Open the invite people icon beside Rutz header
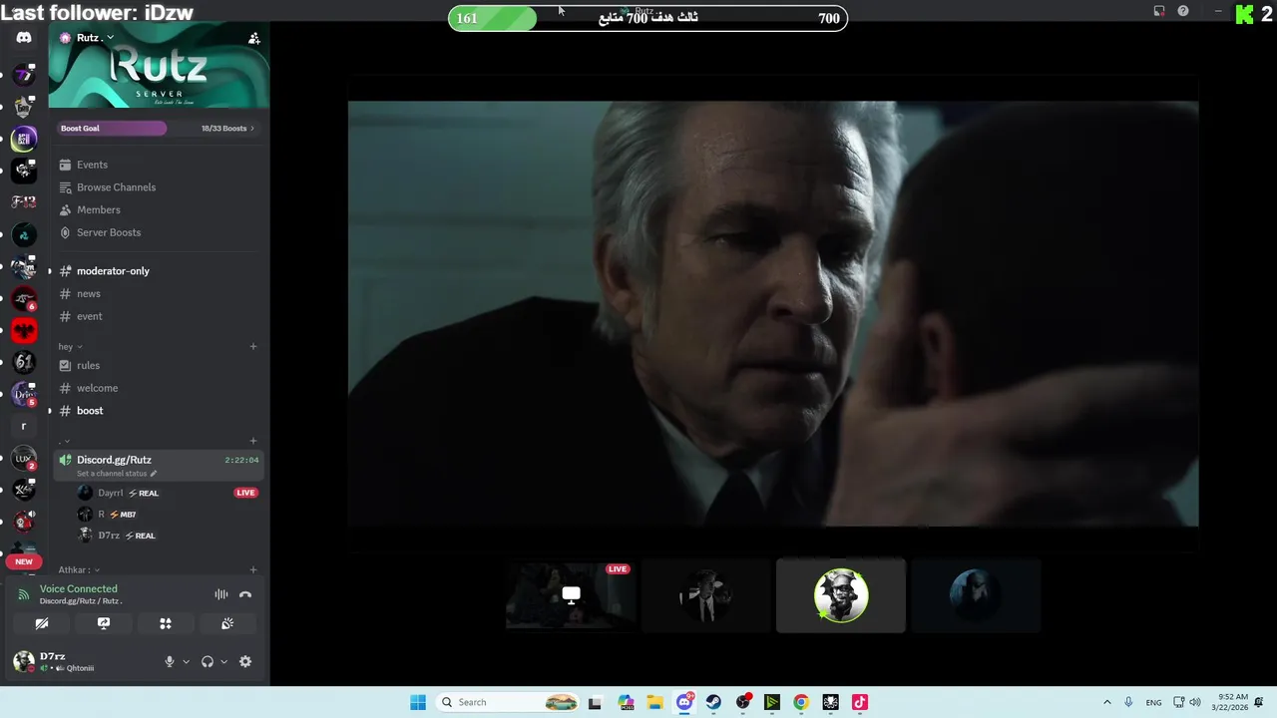 pos(254,38)
